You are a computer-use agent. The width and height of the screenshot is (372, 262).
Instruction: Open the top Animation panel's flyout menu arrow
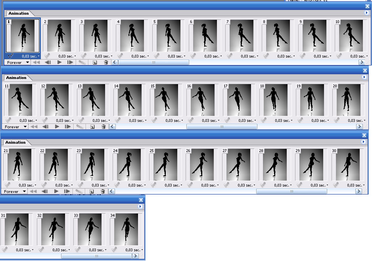[x=366, y=13]
